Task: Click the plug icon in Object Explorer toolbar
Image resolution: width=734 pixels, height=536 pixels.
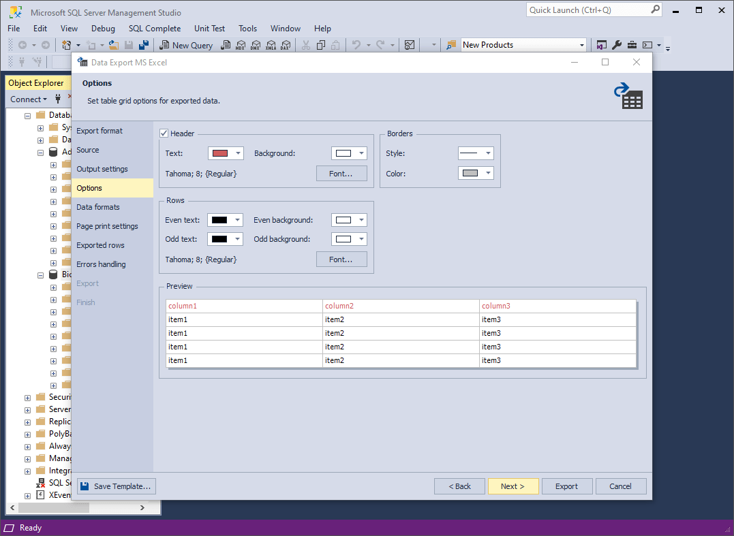Action: (58, 99)
